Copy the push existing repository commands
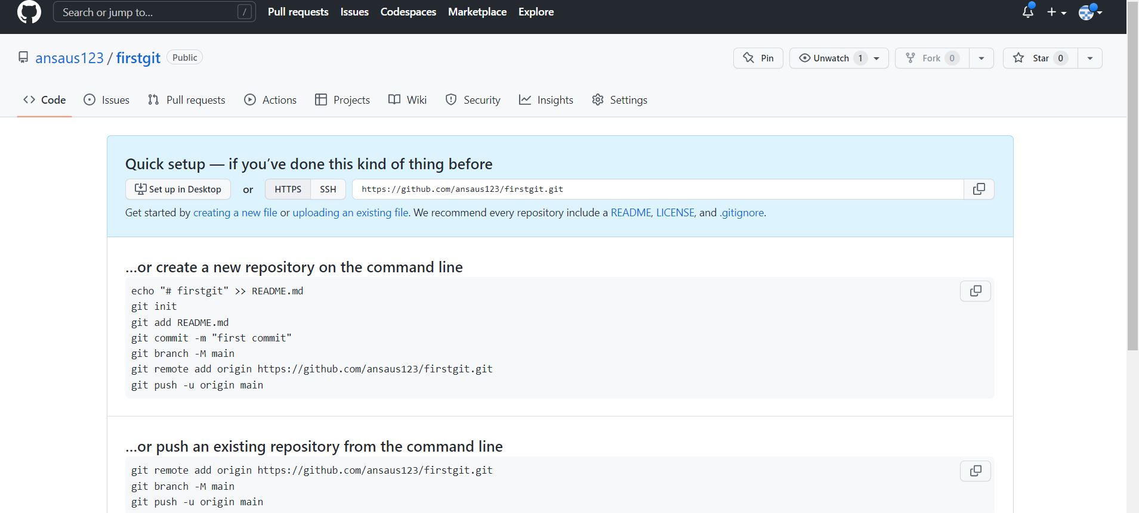This screenshot has height=513, width=1139. tap(976, 471)
